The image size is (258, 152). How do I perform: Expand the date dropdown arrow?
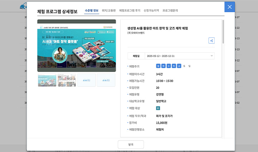point(212,56)
